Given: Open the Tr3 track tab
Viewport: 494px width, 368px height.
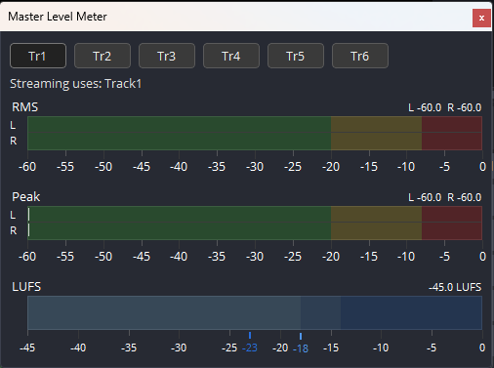Looking at the screenshot, I should 167,56.
